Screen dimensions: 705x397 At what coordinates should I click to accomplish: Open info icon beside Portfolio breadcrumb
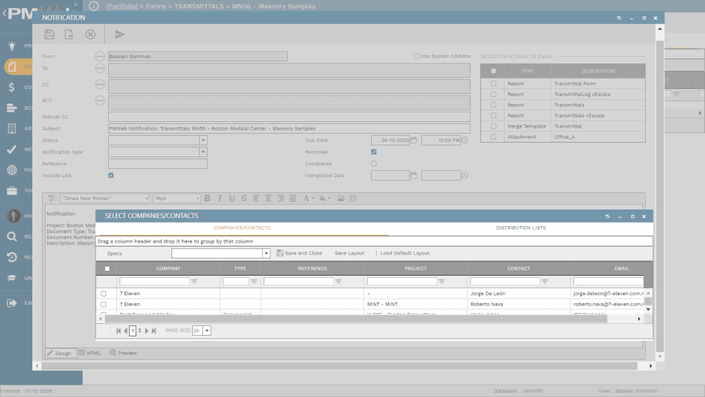tap(94, 6)
